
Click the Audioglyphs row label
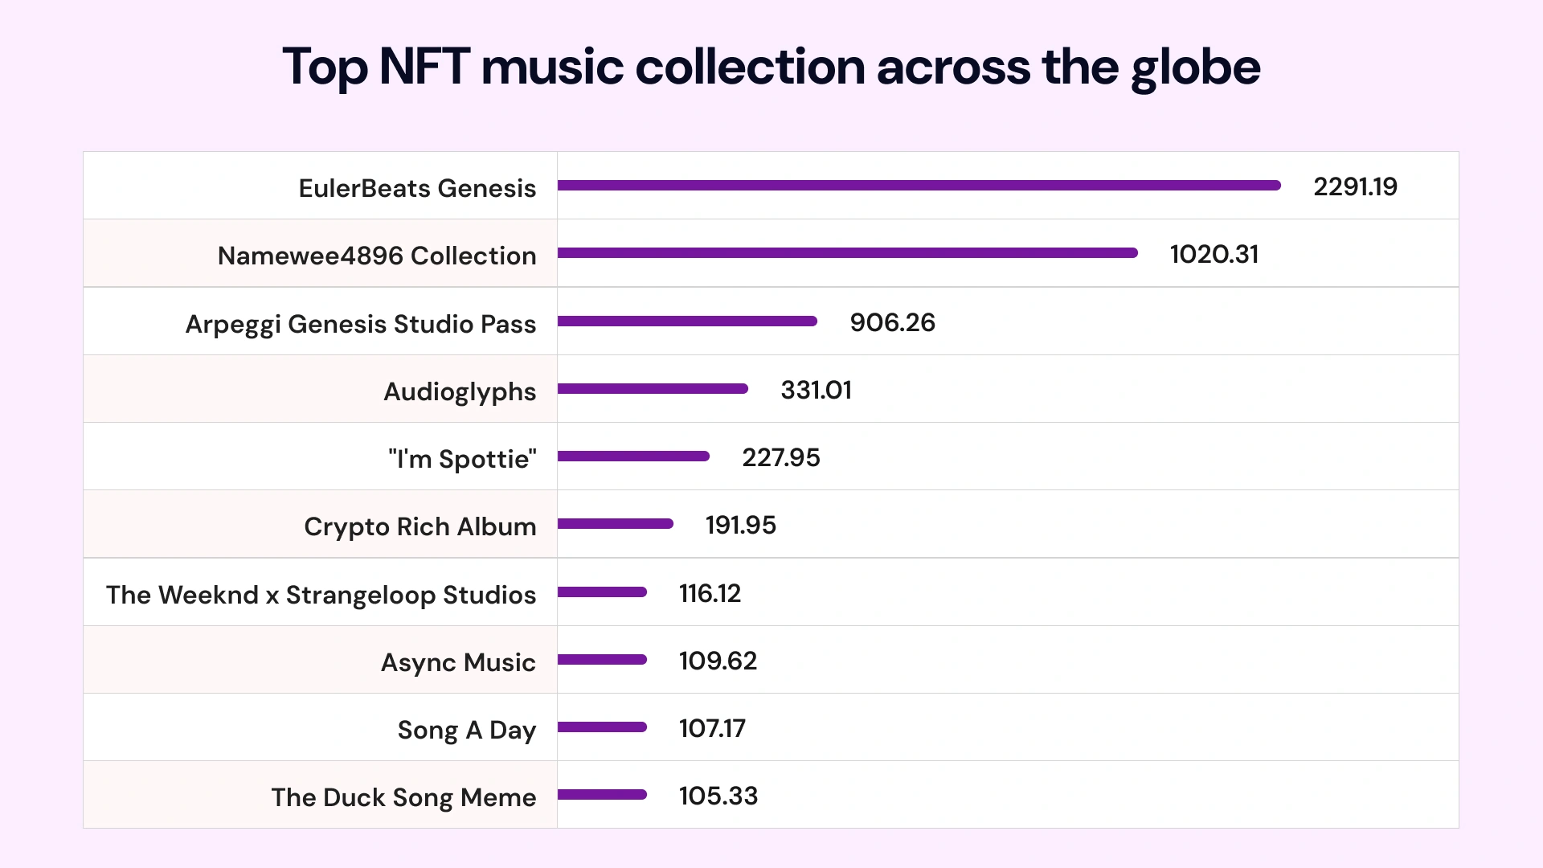coord(460,391)
